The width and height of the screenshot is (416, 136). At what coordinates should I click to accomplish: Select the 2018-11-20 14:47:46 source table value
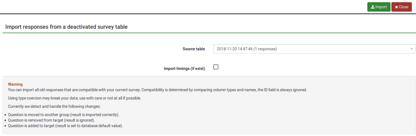(247, 49)
